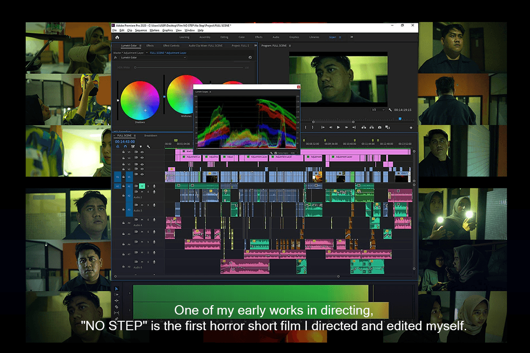530x353 pixels.
Task: Click the overflow chevron next to Project: FULL S
Action: click(255, 46)
